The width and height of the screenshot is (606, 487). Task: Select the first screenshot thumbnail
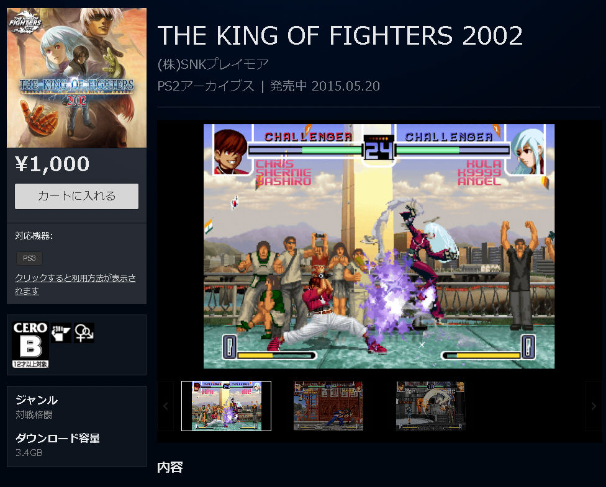(x=226, y=406)
